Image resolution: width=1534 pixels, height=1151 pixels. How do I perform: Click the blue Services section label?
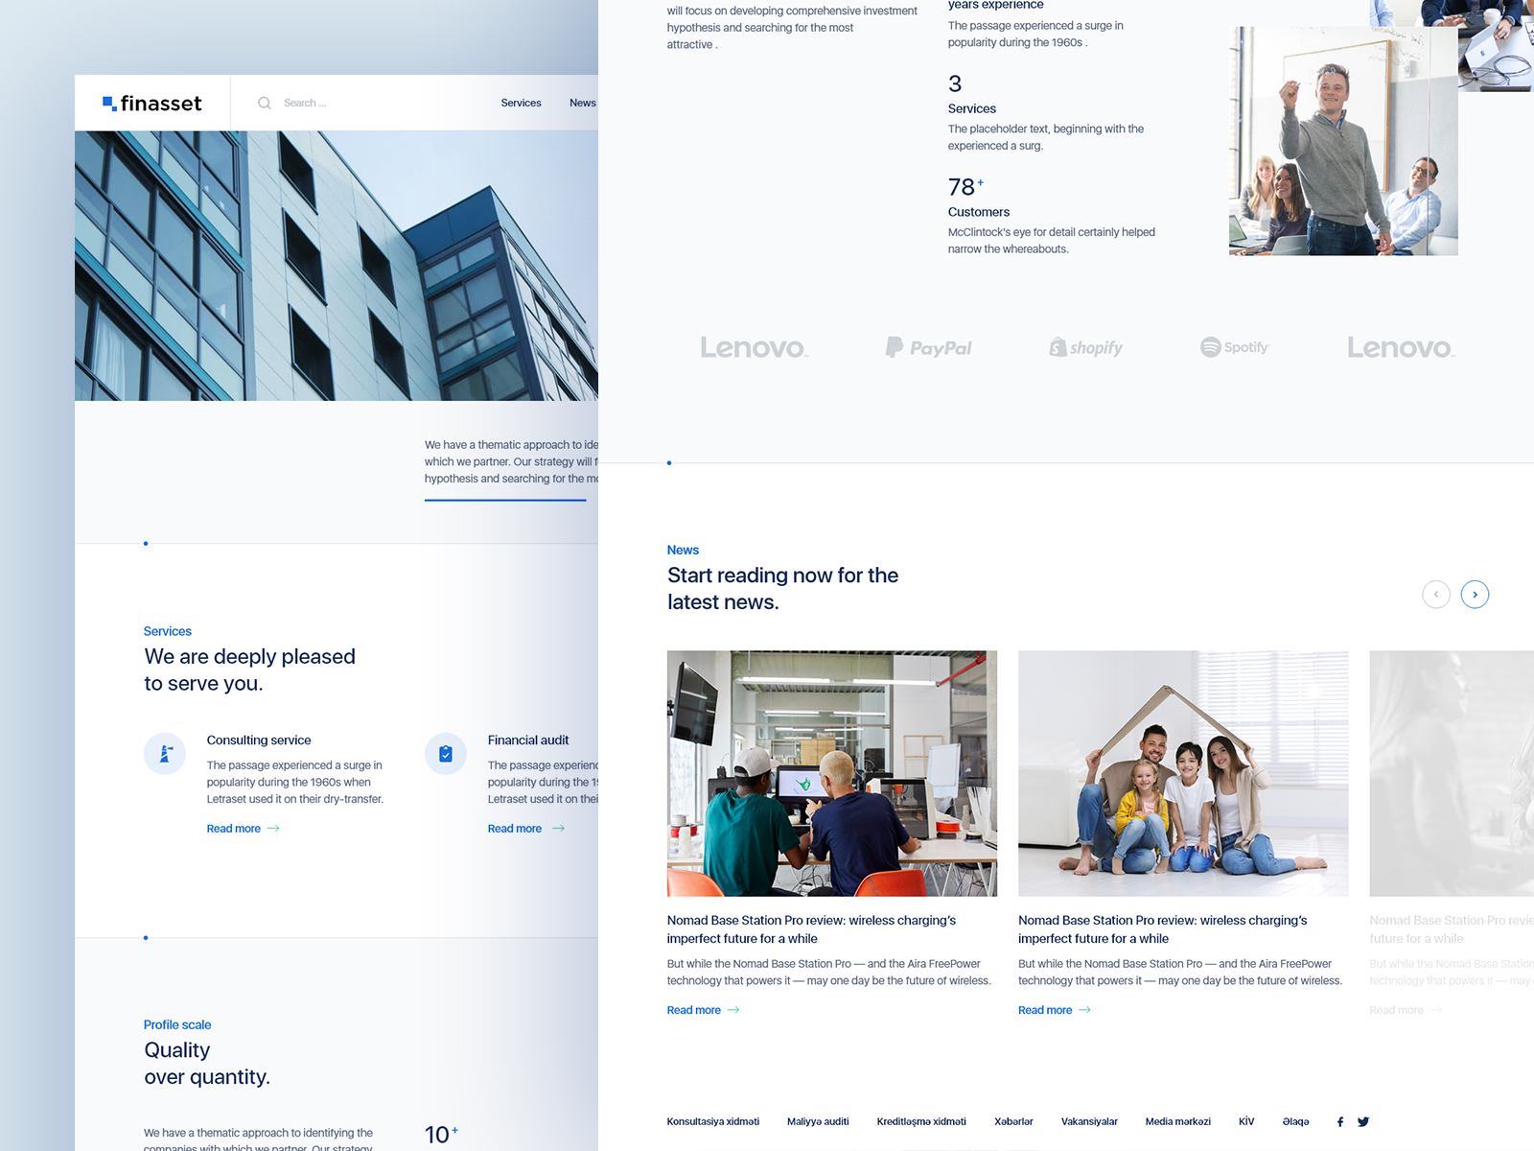click(x=168, y=631)
